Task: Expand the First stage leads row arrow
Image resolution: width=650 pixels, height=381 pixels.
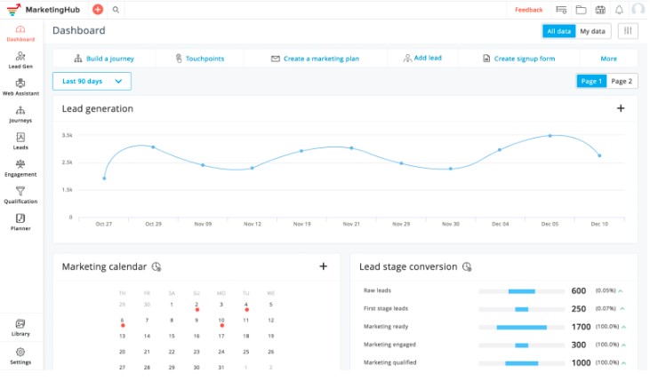Action: point(622,309)
